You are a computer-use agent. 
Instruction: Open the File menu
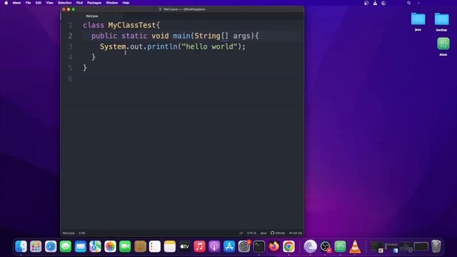click(28, 3)
